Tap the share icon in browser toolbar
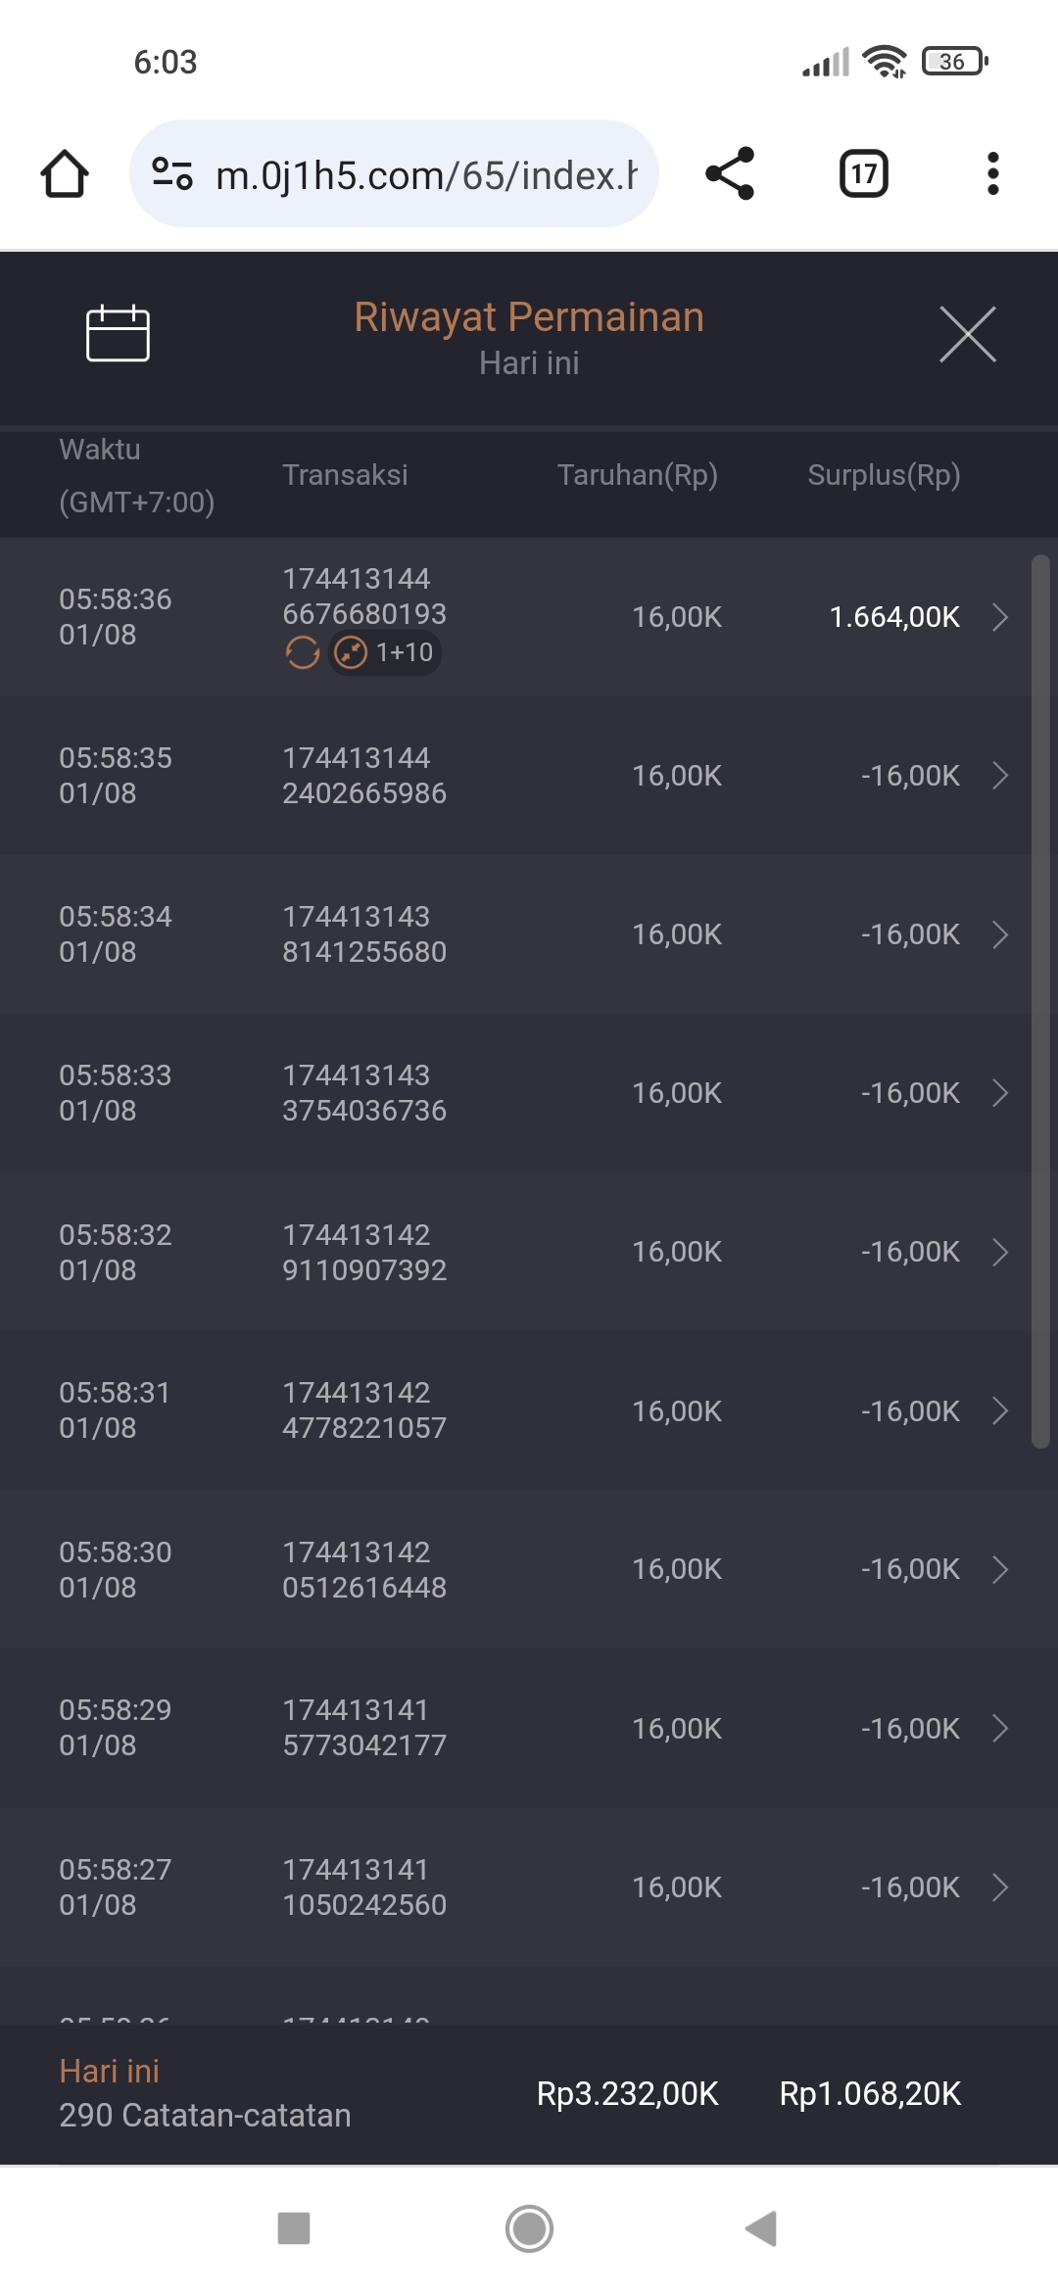Screen dimensions: 1058x2292 (x=730, y=174)
